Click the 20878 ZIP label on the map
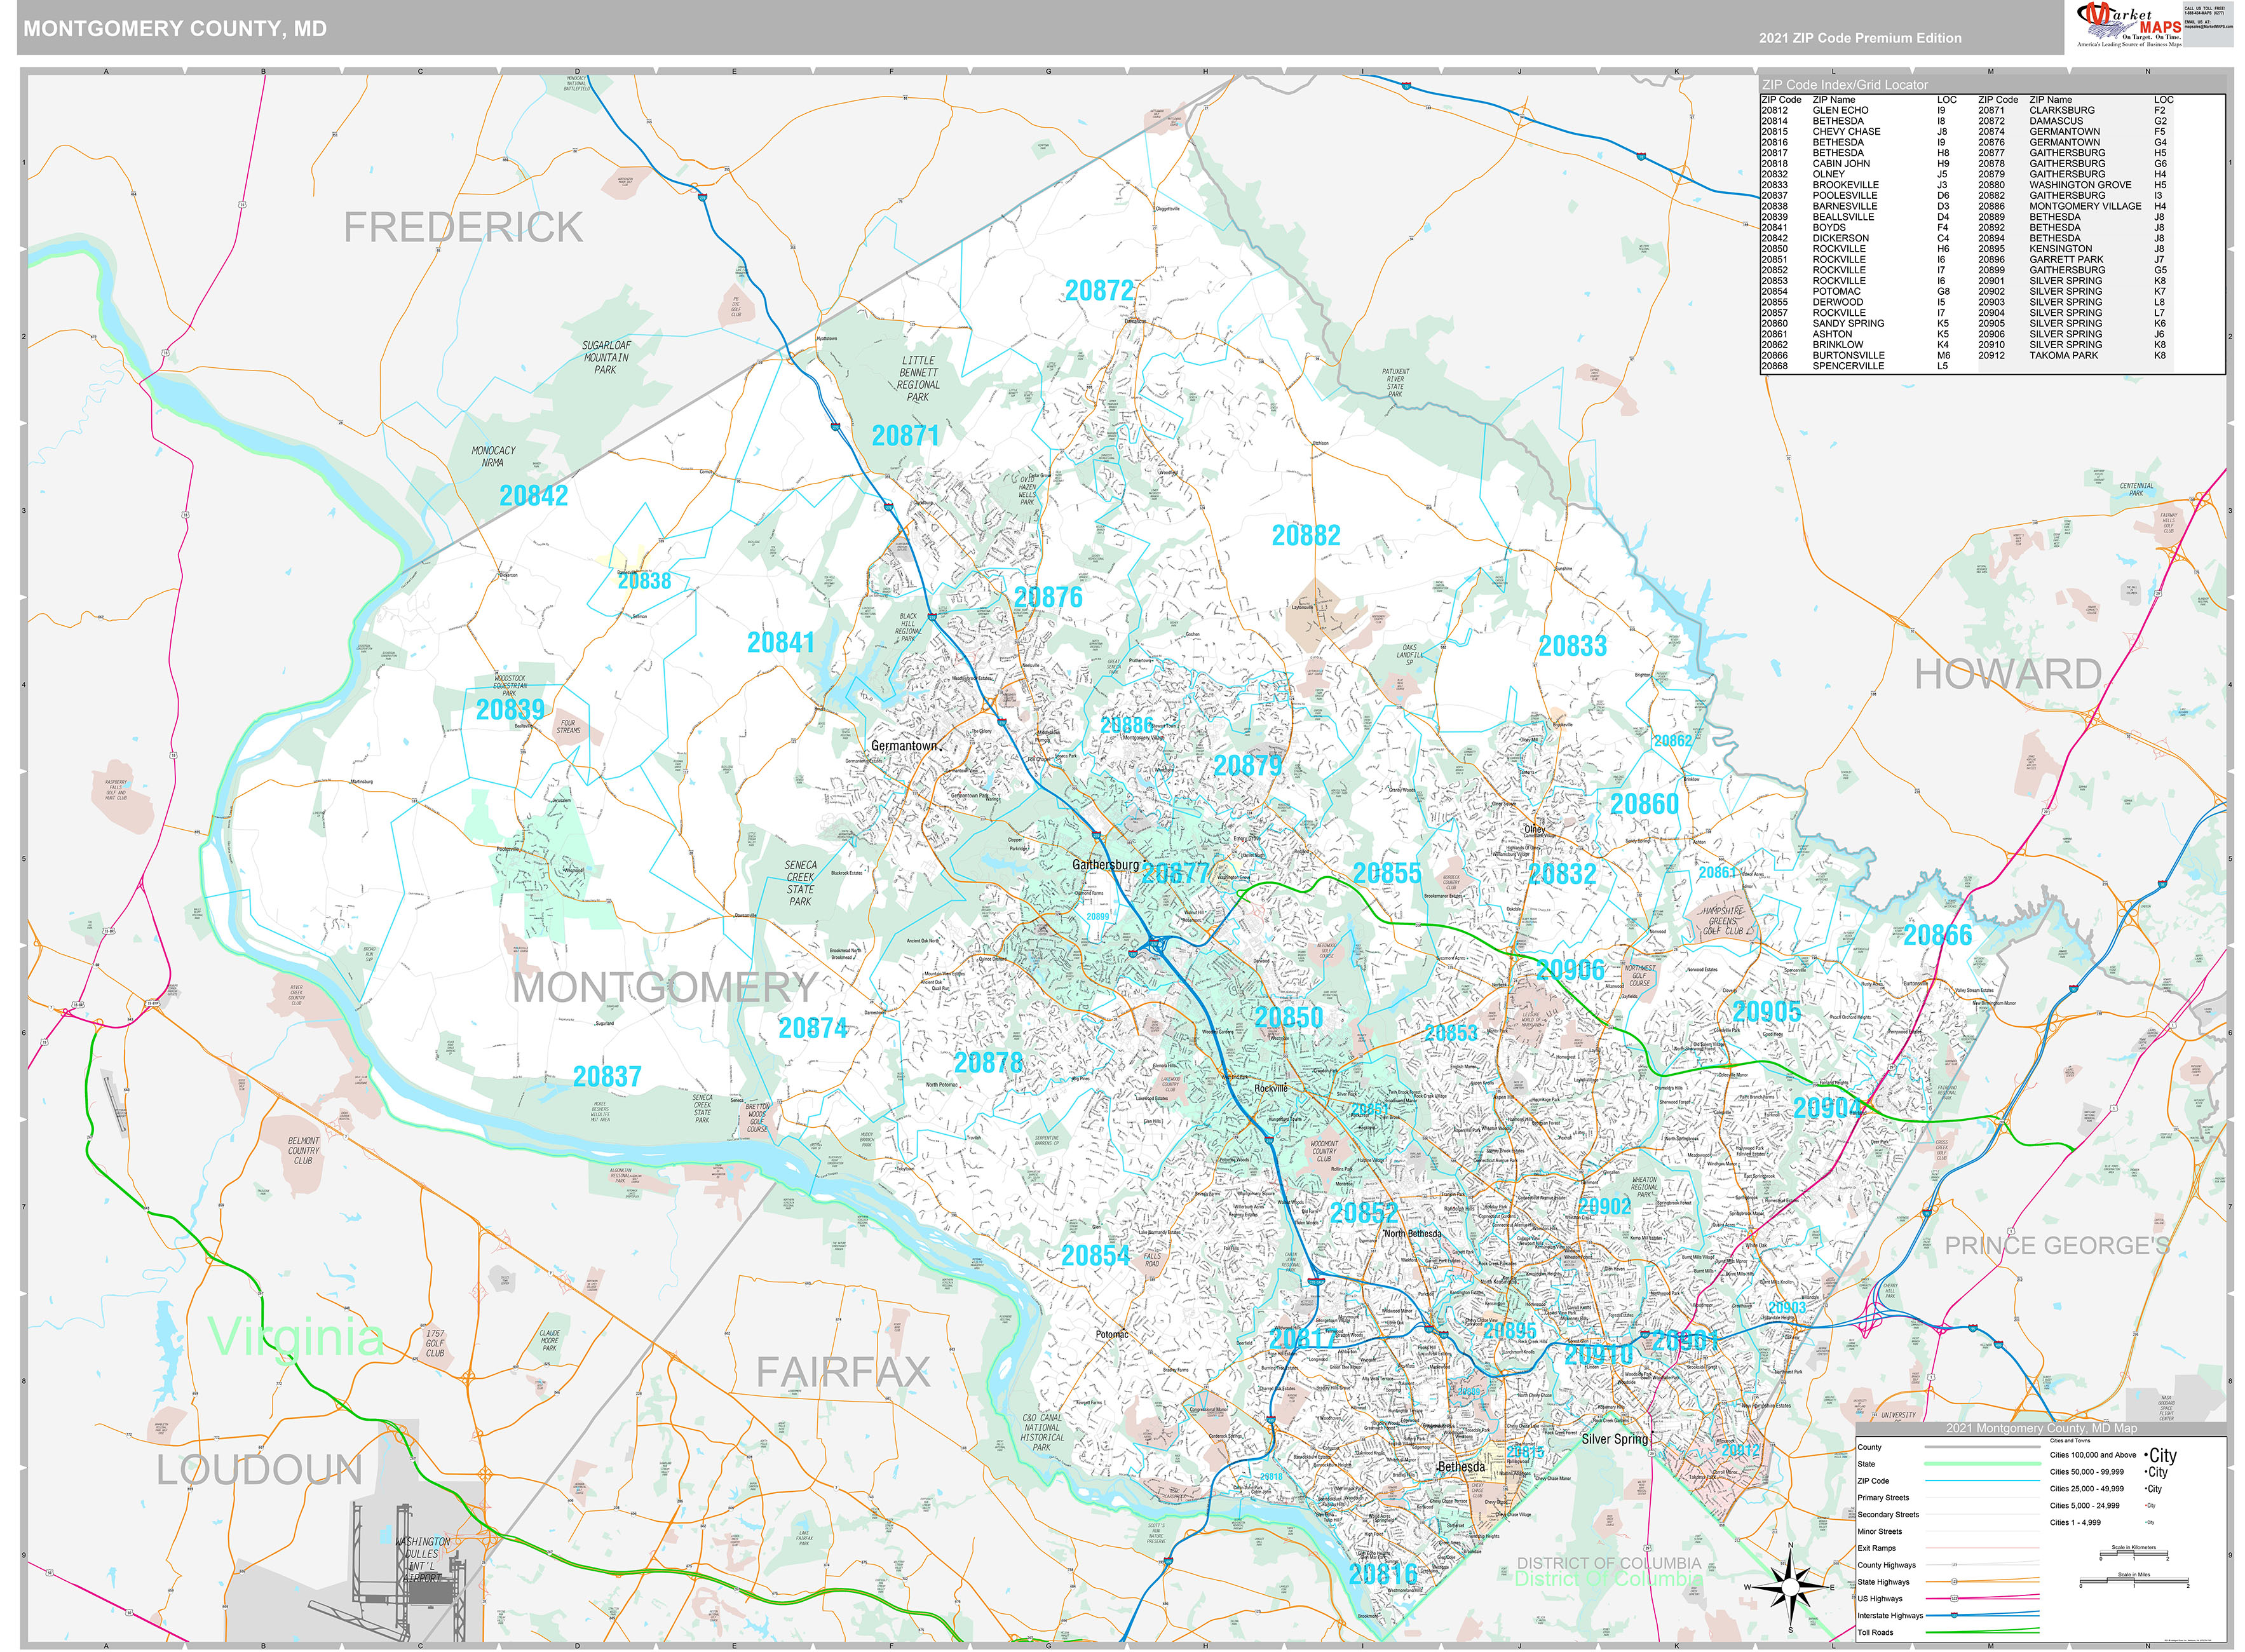This screenshot has height=1652, width=2245. point(988,1063)
